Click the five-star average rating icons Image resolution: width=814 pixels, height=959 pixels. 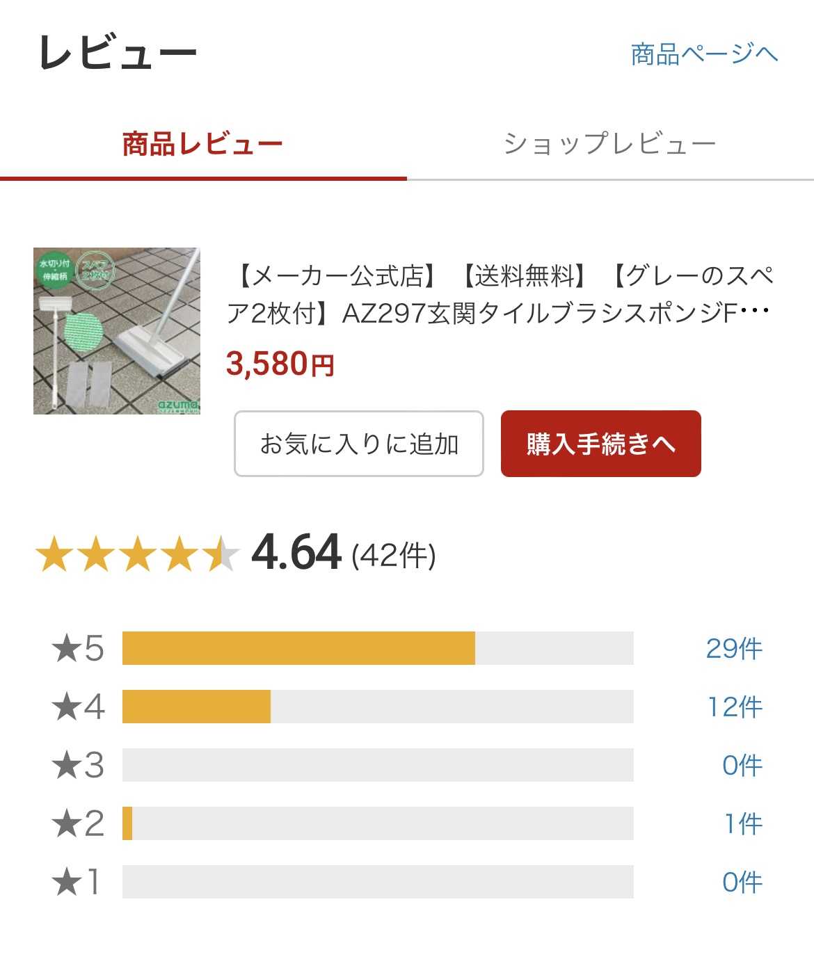pos(137,554)
